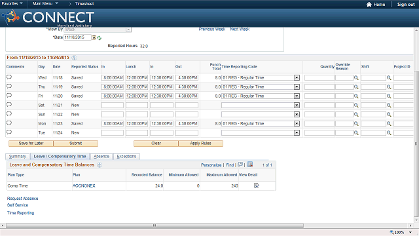Switch to the Absence tab
This screenshot has width=419, height=236.
pyautogui.click(x=101, y=156)
